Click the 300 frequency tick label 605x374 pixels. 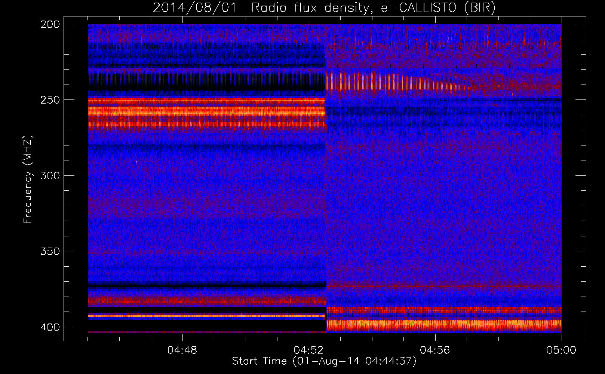(x=50, y=175)
